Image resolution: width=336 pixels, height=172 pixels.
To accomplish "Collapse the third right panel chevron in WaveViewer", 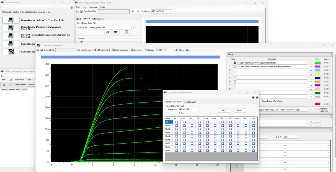I will point(332,130).
